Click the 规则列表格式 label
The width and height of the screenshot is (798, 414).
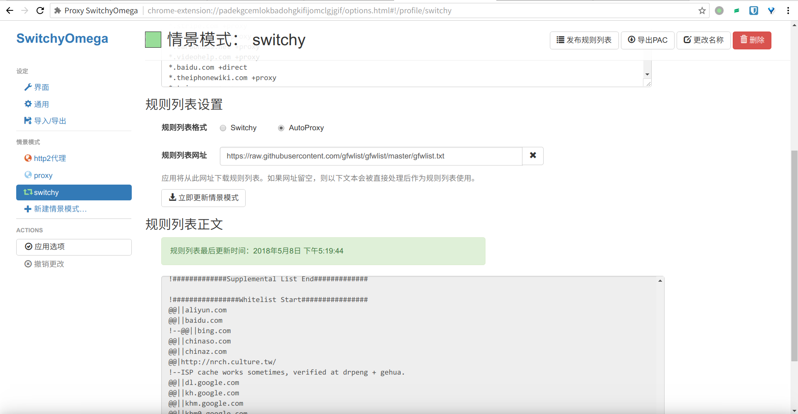(184, 128)
